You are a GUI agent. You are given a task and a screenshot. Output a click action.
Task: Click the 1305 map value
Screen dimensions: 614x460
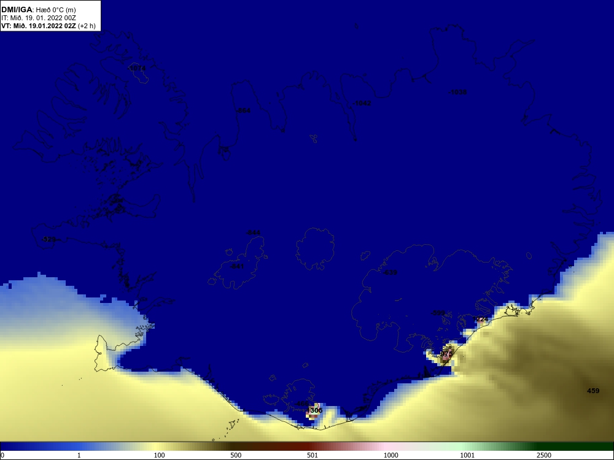pos(315,410)
